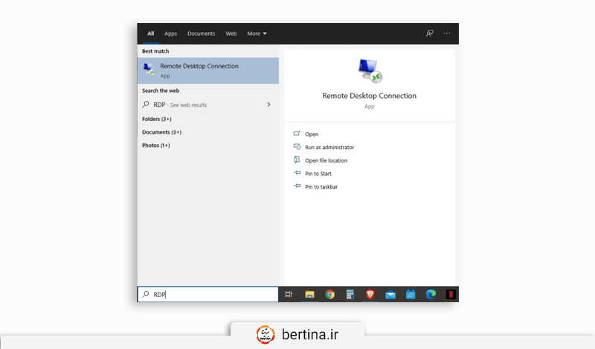Click the Best match heading

click(x=155, y=51)
